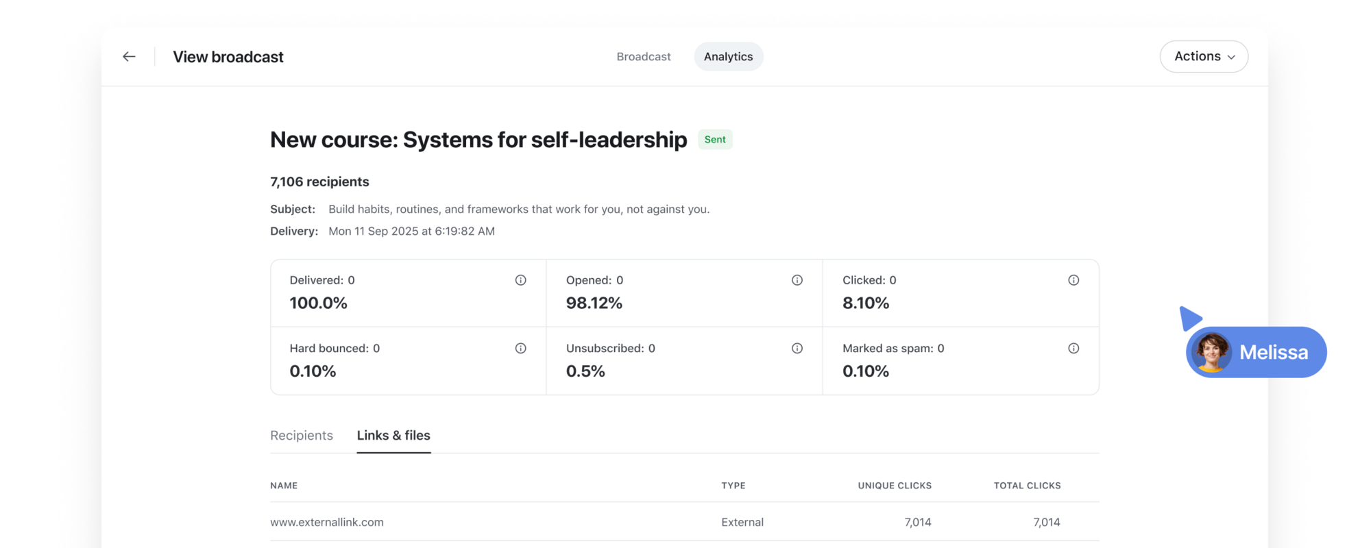Click the Type column header
This screenshot has width=1371, height=548.
coord(733,486)
